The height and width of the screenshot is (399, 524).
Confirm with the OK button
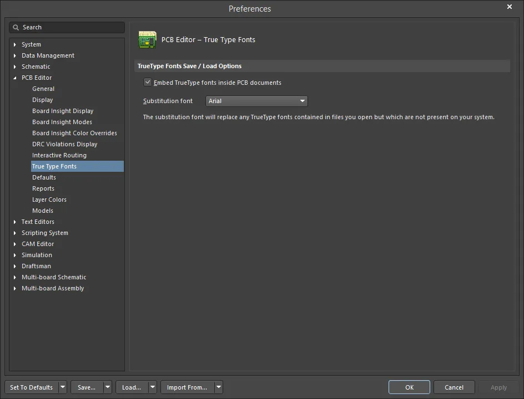tap(410, 387)
